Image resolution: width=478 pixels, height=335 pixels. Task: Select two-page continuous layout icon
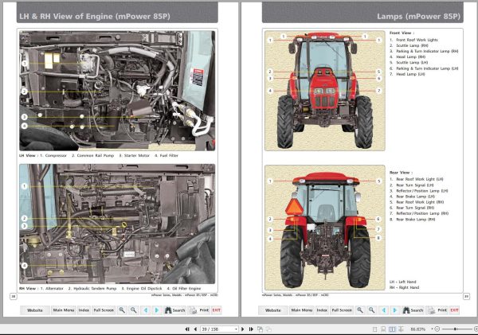[x=402, y=329]
